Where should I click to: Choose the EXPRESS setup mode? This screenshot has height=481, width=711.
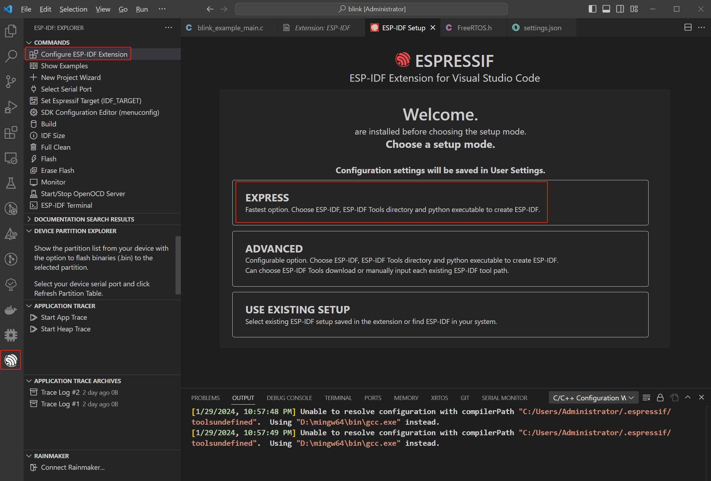pos(440,202)
